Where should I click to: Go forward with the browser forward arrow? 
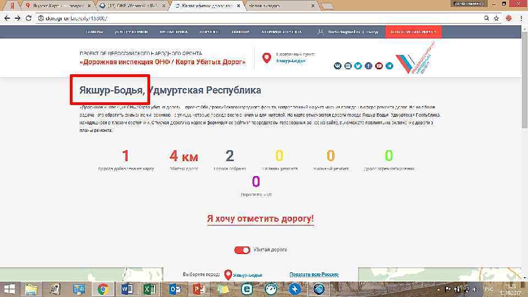[18, 18]
